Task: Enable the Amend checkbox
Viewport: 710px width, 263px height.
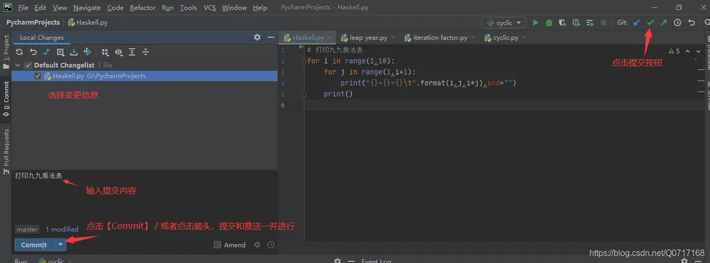Action: click(217, 245)
